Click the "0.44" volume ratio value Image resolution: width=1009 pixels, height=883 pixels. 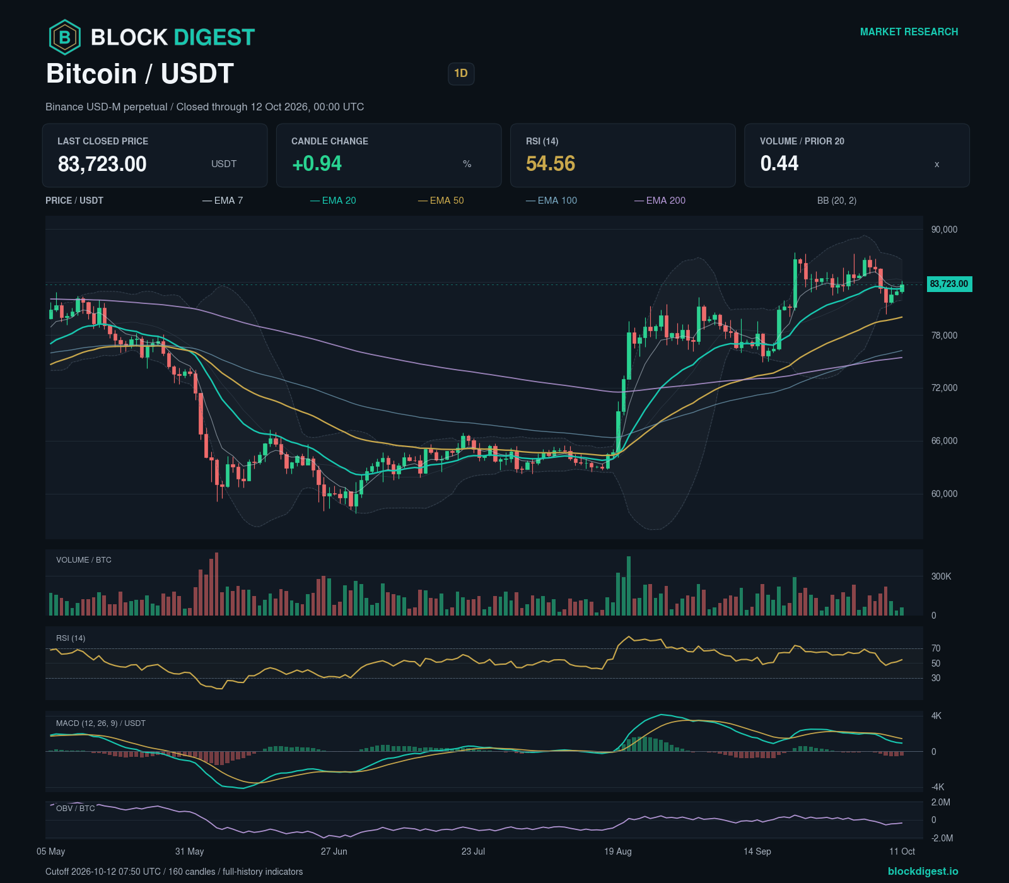point(779,164)
